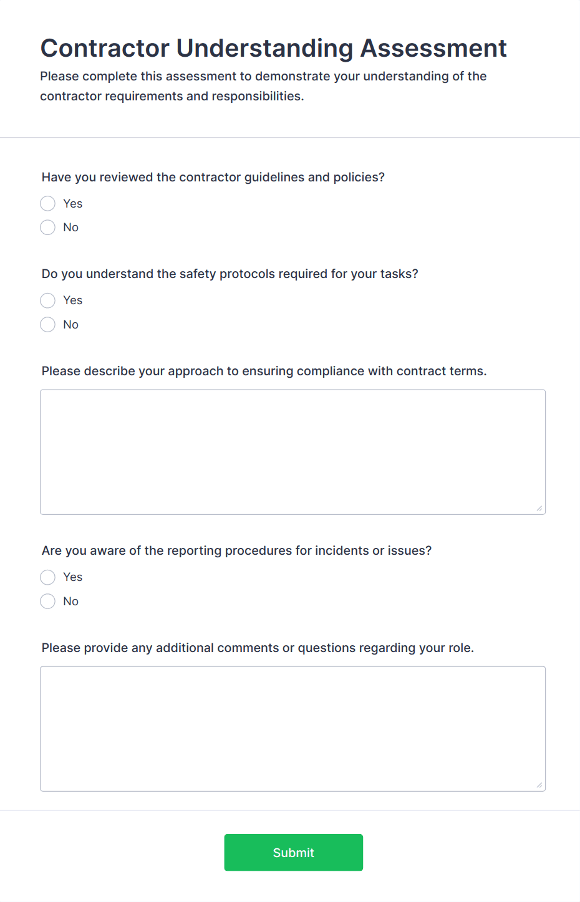Select Yes for reporting procedures awareness
The image size is (580, 902).
[47, 577]
